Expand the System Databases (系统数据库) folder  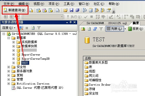pos(13,42)
